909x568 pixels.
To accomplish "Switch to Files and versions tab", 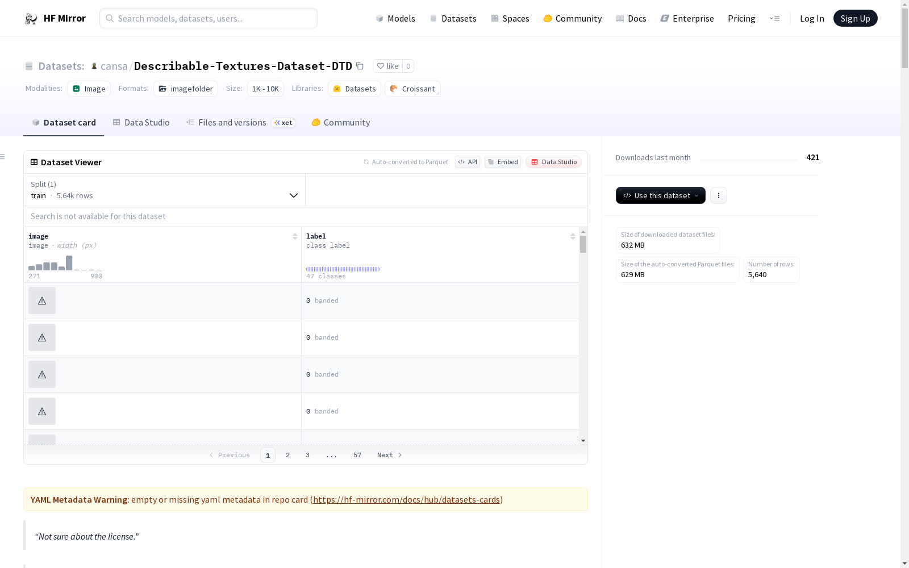I will click(x=232, y=123).
